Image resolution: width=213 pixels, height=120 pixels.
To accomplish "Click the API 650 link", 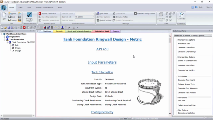I will click(102, 49).
